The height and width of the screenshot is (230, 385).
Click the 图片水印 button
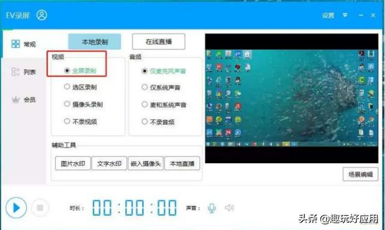click(x=73, y=163)
